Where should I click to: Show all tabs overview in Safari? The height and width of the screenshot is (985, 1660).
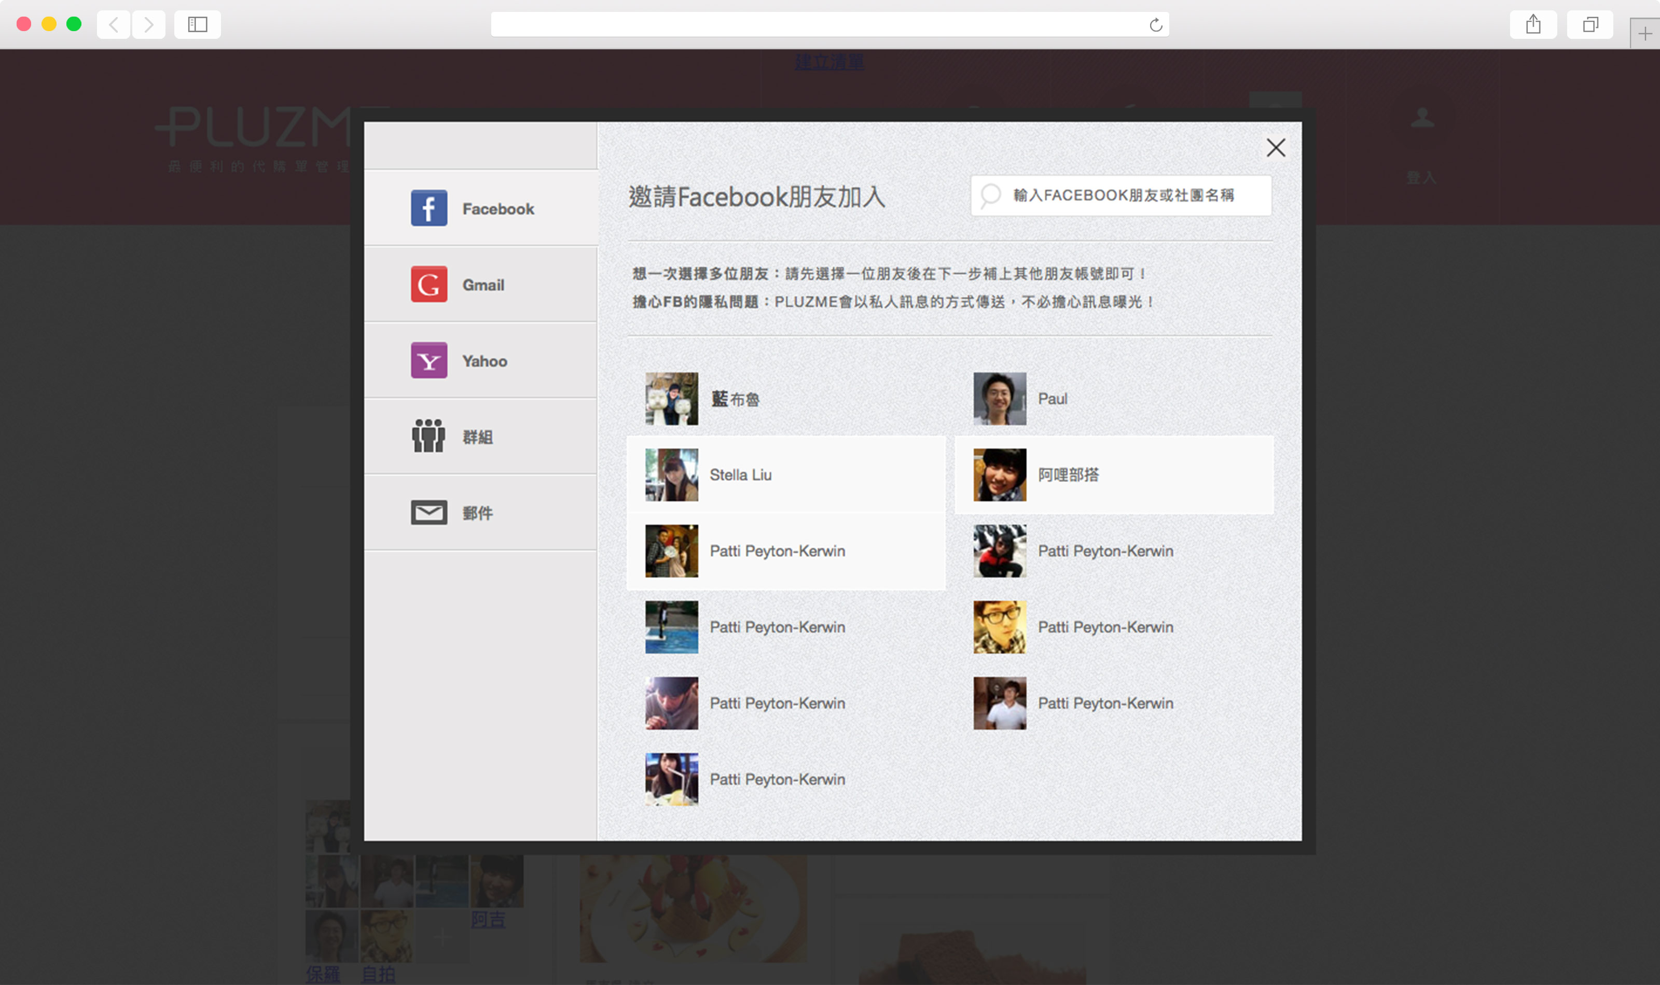pos(1589,25)
